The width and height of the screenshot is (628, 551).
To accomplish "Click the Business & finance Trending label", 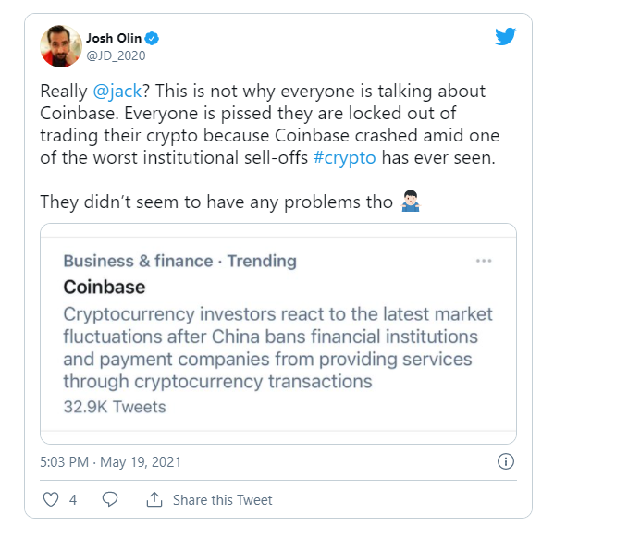I will click(x=179, y=261).
